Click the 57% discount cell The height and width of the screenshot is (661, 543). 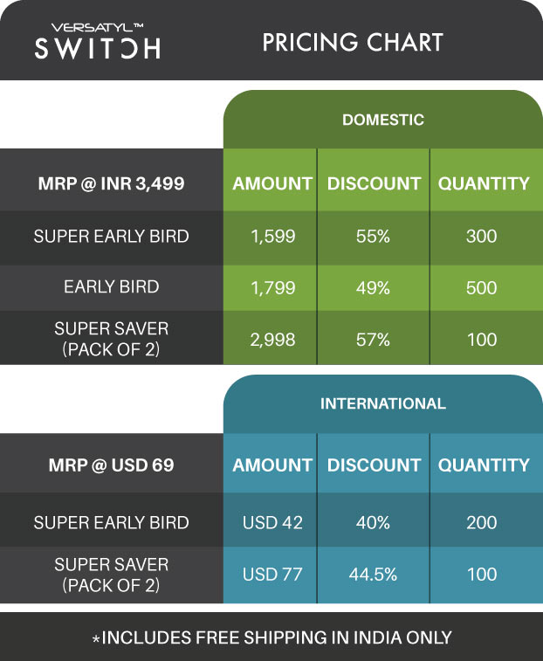tap(374, 340)
